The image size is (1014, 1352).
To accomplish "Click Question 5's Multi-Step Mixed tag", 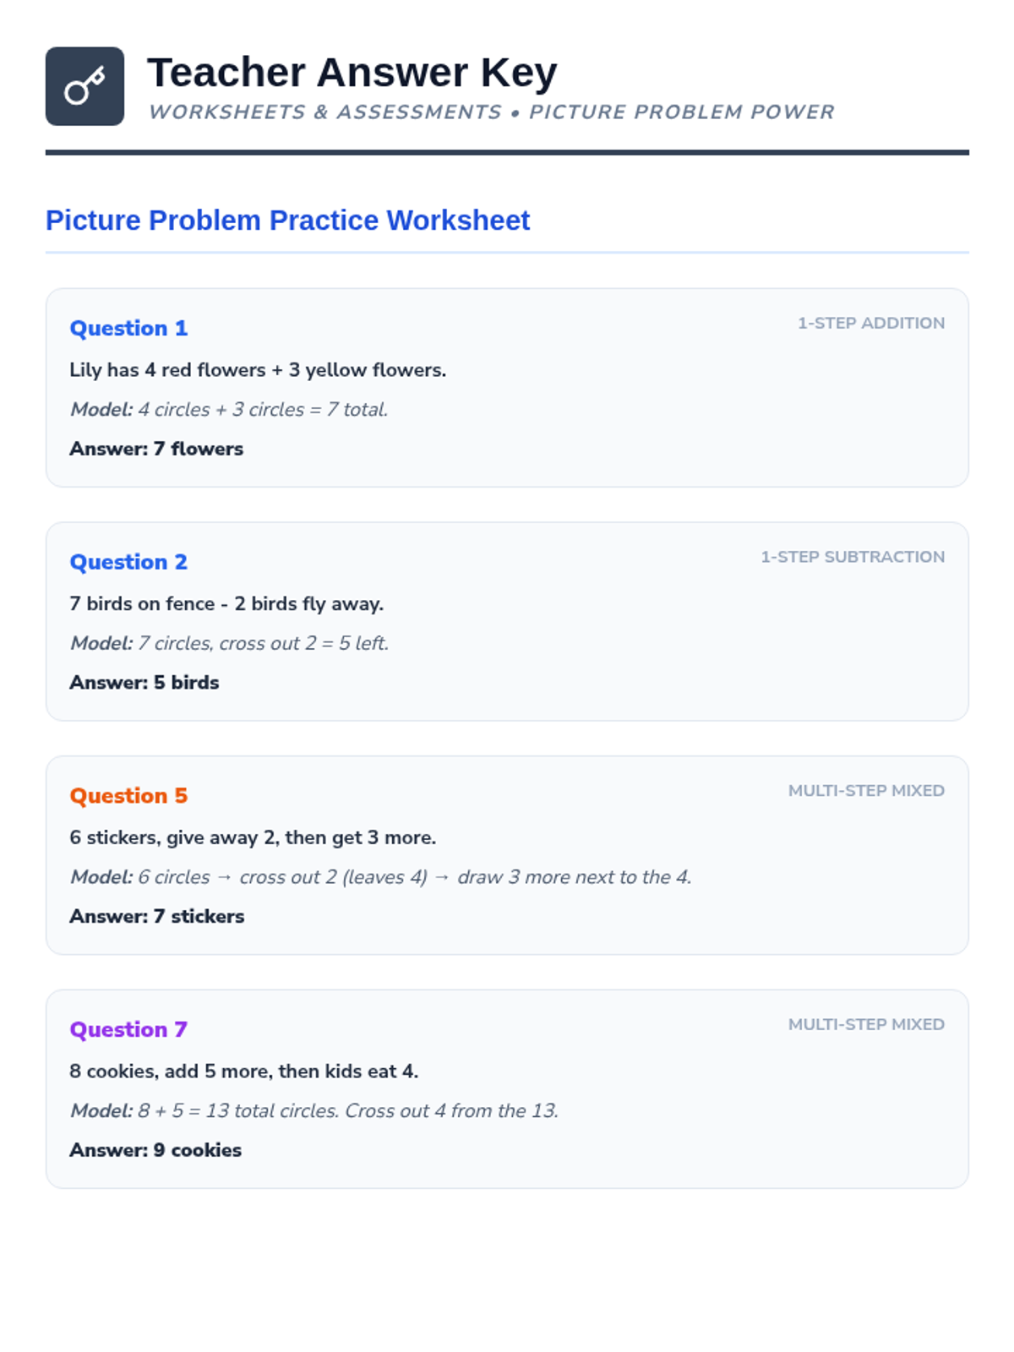I will pyautogui.click(x=866, y=791).
